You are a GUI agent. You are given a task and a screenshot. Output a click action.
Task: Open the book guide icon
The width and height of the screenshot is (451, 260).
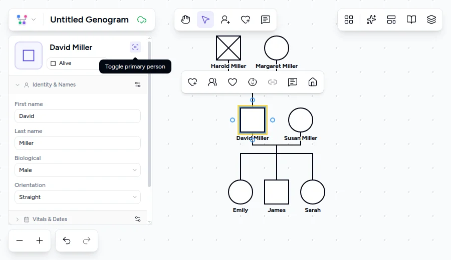click(411, 19)
